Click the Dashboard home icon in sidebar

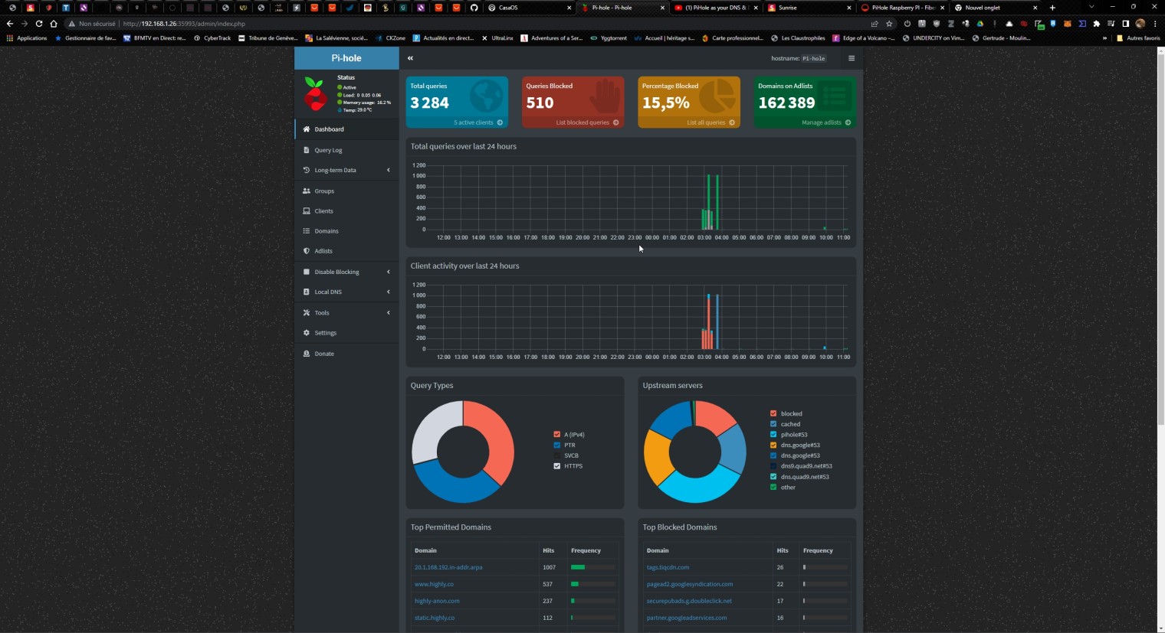pyautogui.click(x=307, y=129)
